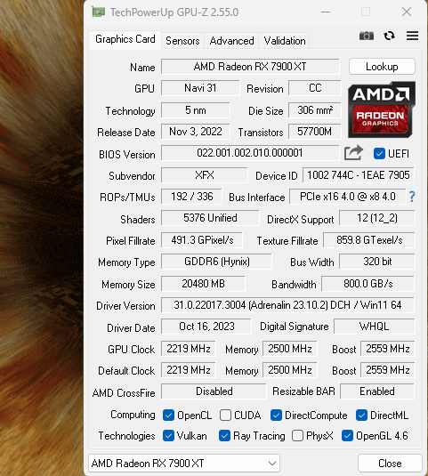This screenshot has height=476, width=428.
Task: Open the hamburger menu icon
Action: pyautogui.click(x=412, y=36)
